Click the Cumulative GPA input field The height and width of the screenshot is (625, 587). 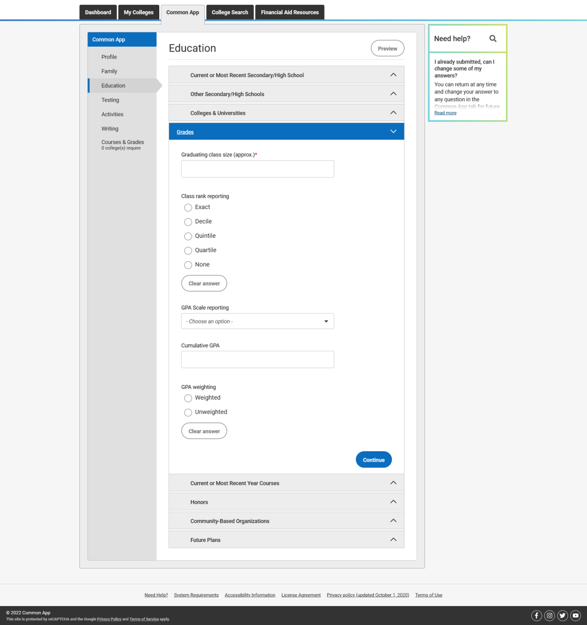coord(258,359)
